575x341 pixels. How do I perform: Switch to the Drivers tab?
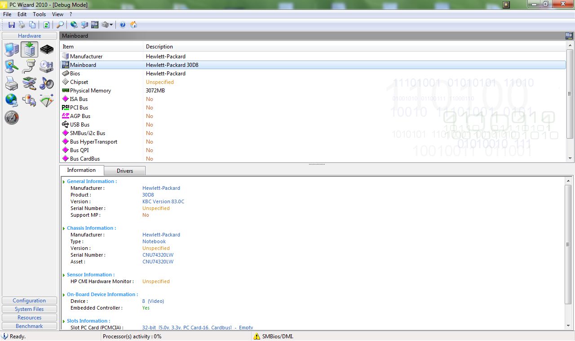point(124,170)
